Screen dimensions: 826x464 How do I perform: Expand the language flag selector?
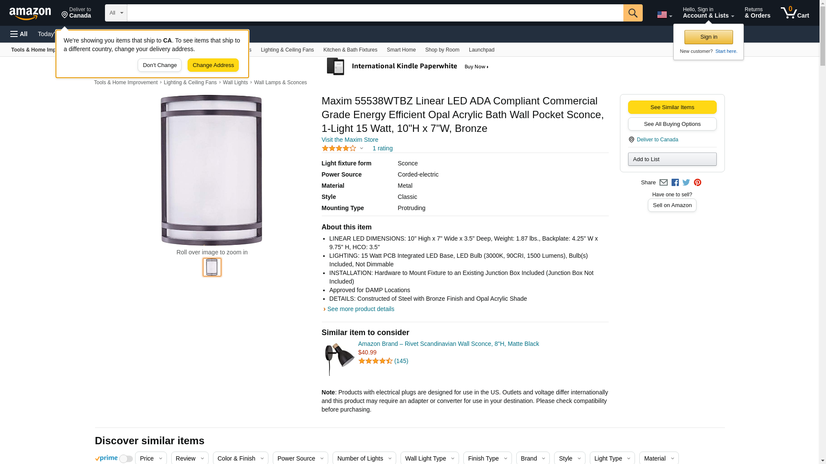pyautogui.click(x=664, y=15)
